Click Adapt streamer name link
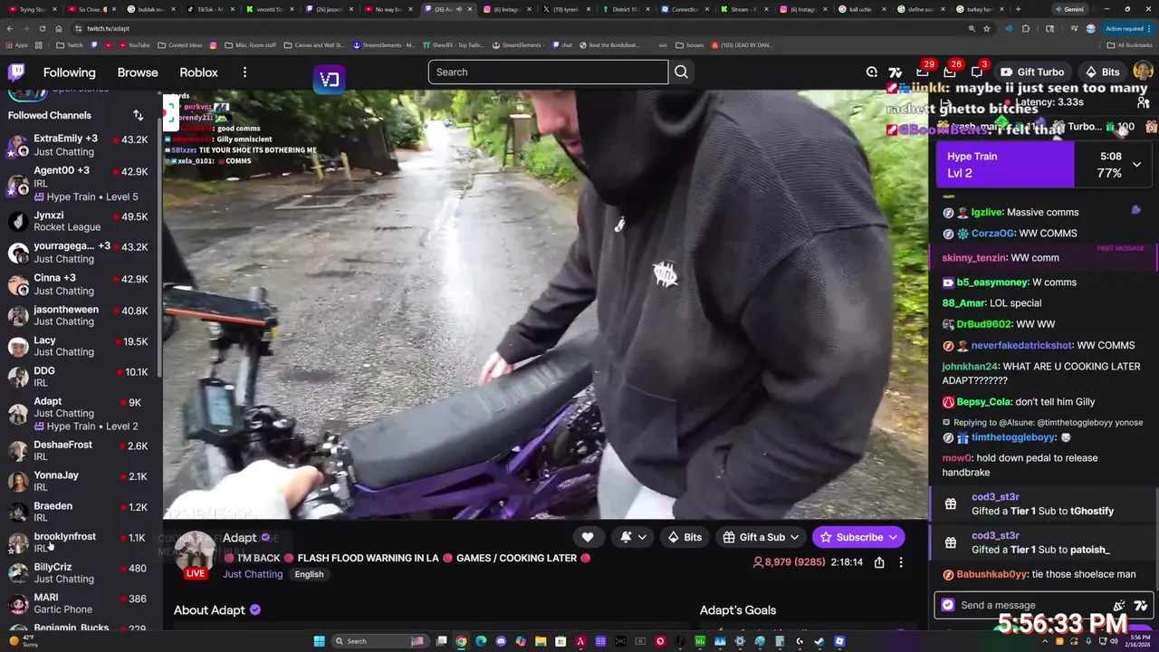This screenshot has width=1159, height=652. 240,538
